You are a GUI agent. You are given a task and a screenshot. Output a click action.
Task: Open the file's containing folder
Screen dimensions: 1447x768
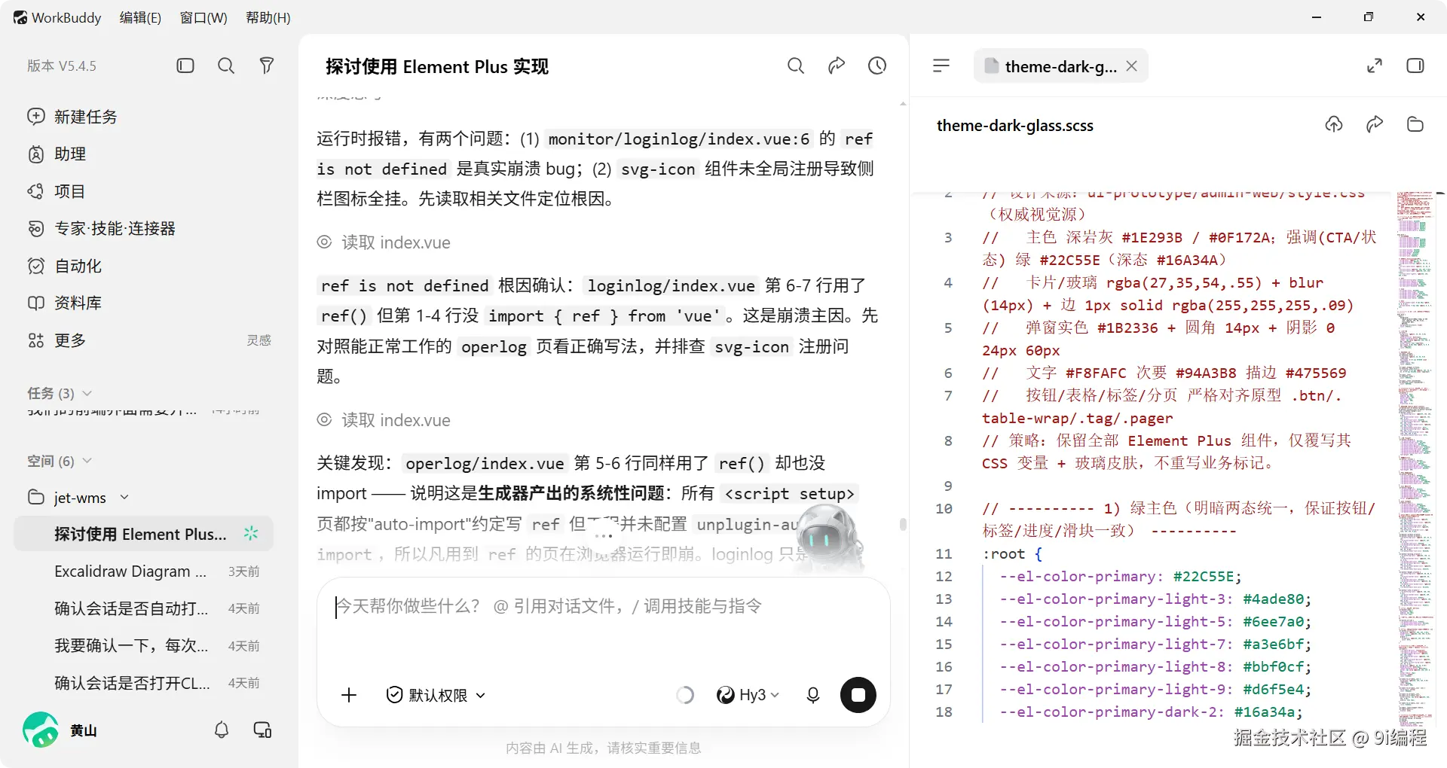click(1415, 125)
